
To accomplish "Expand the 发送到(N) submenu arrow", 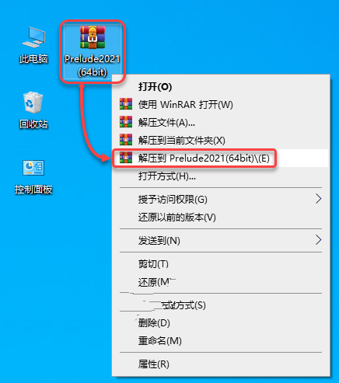I will point(319,240).
